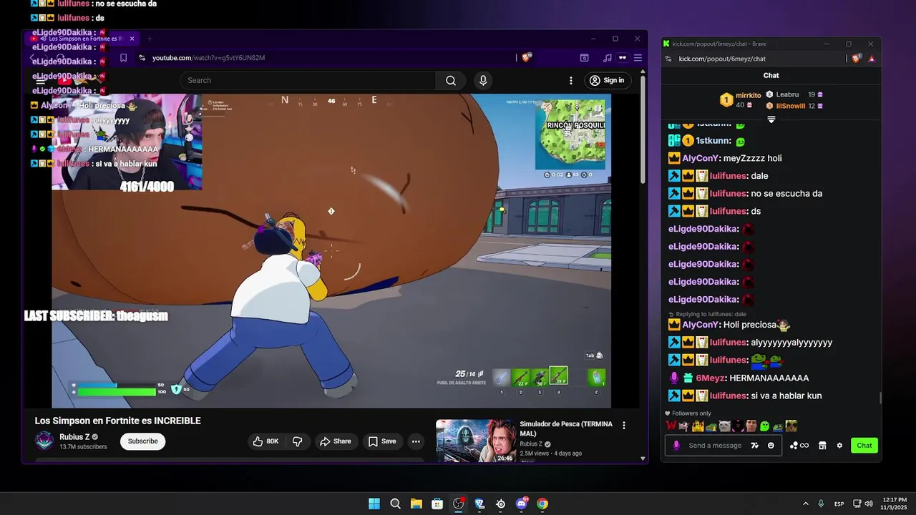916x515 pixels.
Task: Click the Kick chat address bar
Action: coord(722,59)
